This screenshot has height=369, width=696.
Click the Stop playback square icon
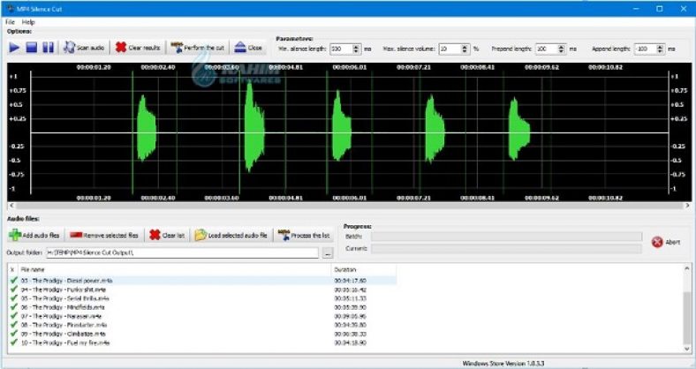click(31, 48)
